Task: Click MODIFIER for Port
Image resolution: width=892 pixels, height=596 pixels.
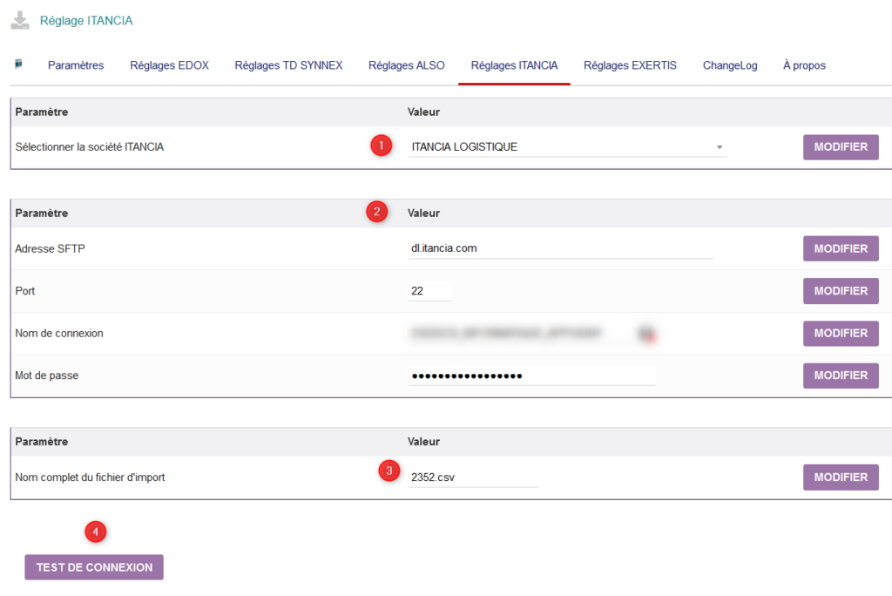Action: click(x=841, y=291)
